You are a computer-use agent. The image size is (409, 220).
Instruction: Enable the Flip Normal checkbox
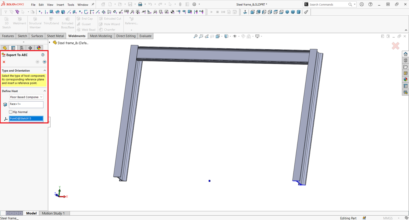tap(11, 112)
